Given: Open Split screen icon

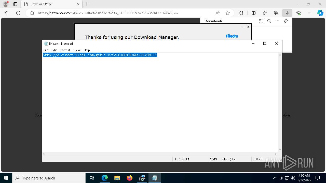Looking at the screenshot, I should pyautogui.click(x=254, y=13).
